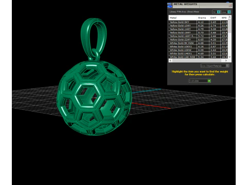
Task: Close the Metal Weights panel
Action: coord(230,5)
